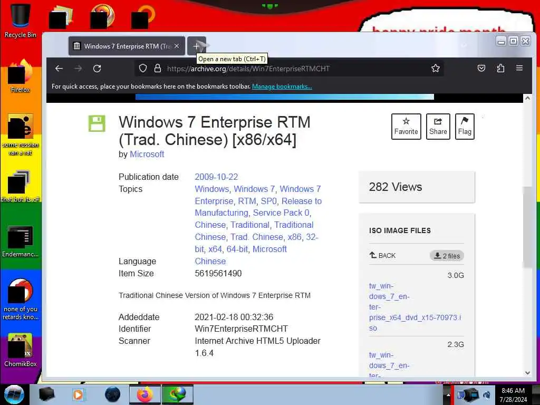Image resolution: width=540 pixels, height=405 pixels.
Task: Click the Flag button
Action: click(465, 127)
